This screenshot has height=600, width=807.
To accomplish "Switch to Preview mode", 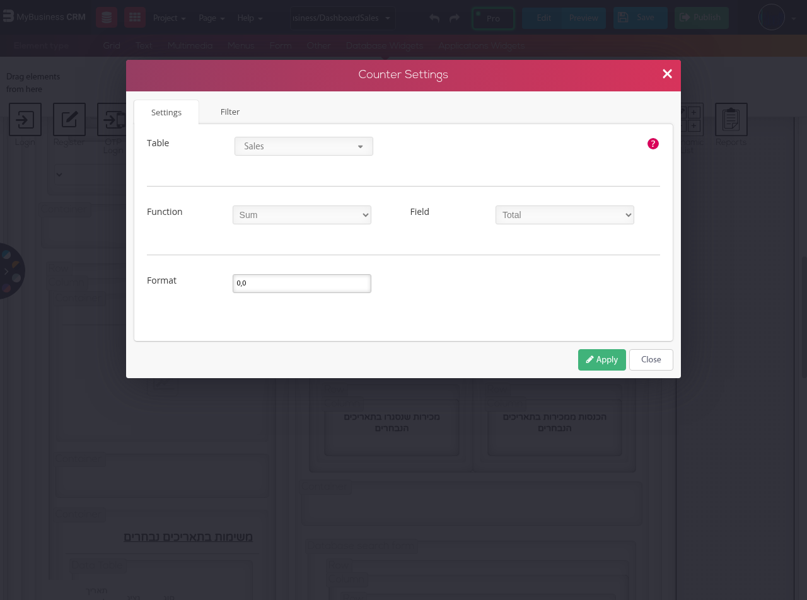I will pos(584,18).
